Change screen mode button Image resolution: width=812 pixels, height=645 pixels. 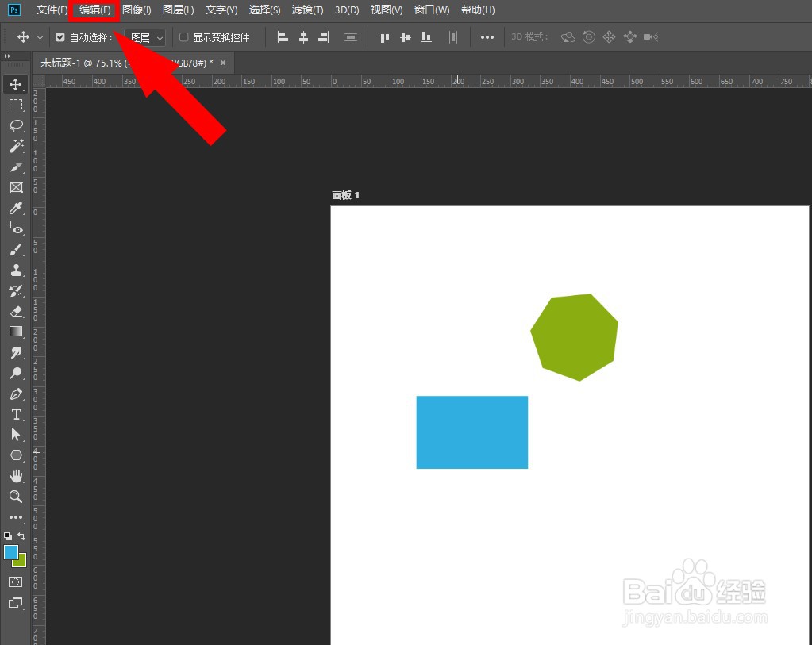16,603
